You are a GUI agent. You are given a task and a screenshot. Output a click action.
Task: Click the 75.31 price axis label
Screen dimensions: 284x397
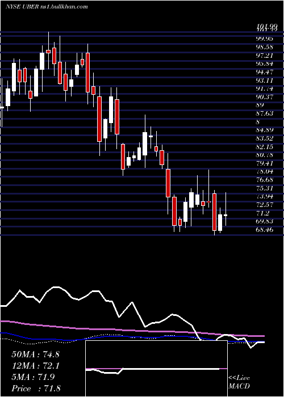click(x=265, y=188)
